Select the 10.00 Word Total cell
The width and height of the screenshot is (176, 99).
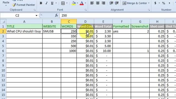103,51
